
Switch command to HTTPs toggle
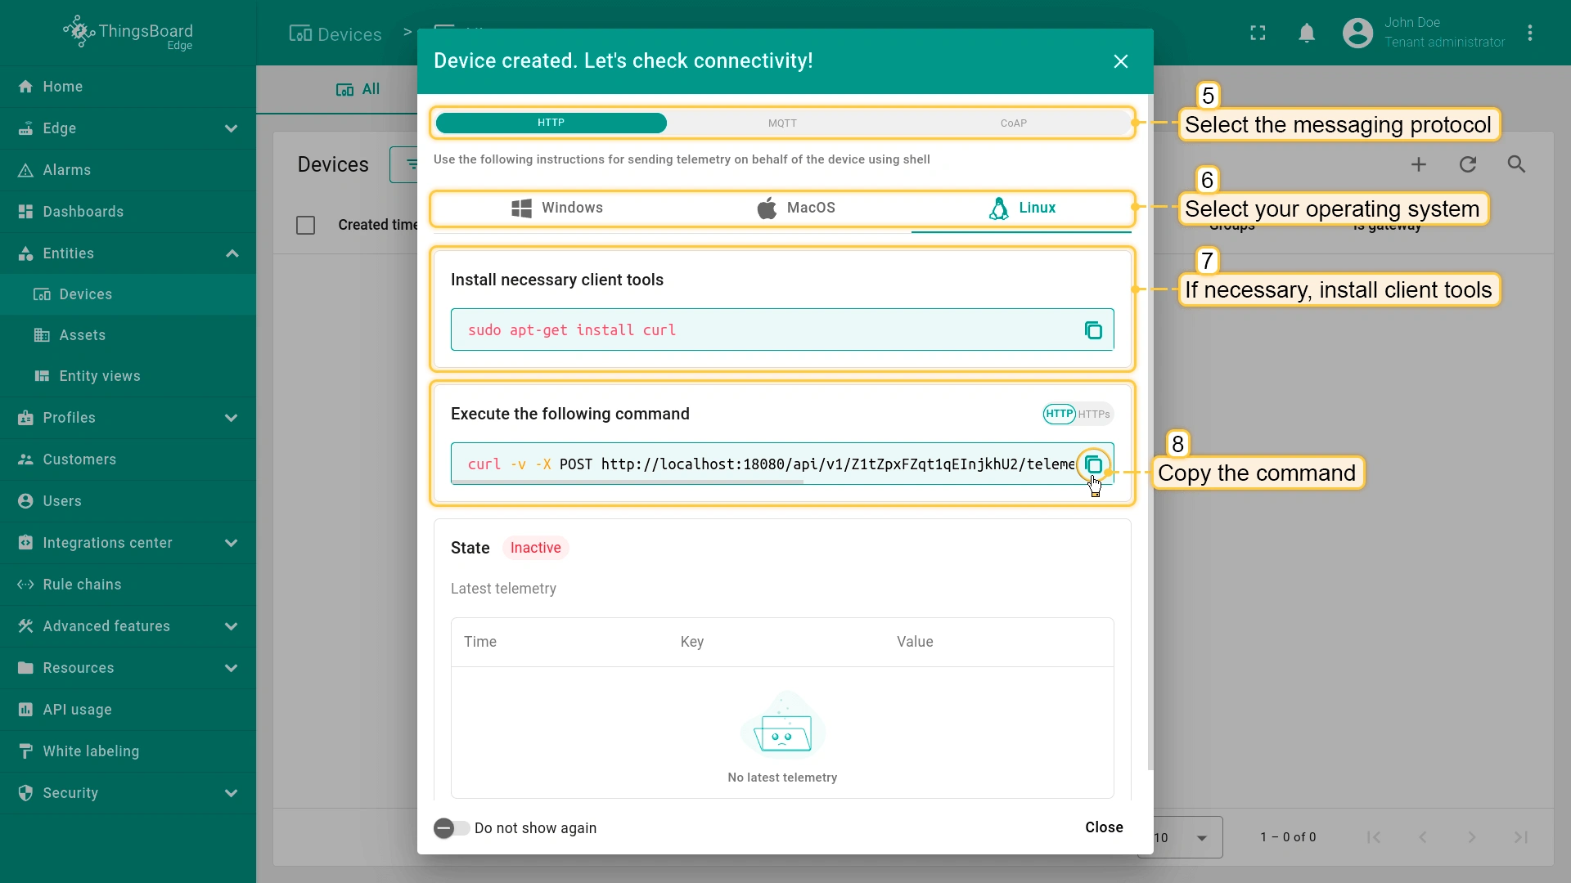1094,415
